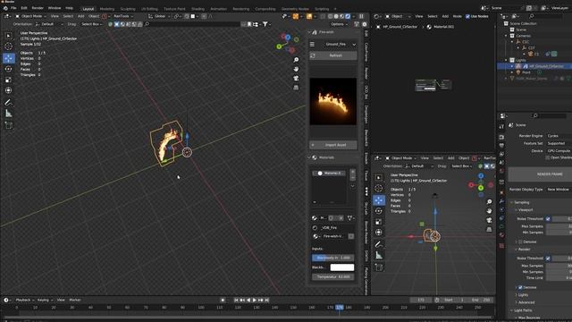Select the Scale tool in main viewport

coord(8,80)
